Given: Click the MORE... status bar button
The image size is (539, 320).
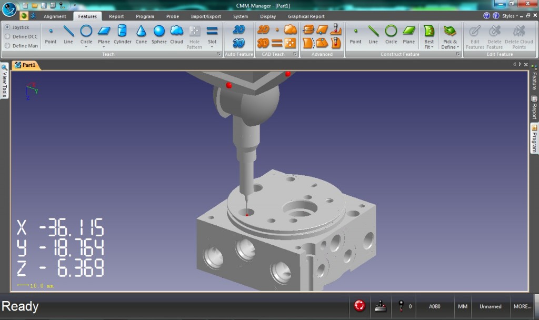Looking at the screenshot, I should pos(522,306).
